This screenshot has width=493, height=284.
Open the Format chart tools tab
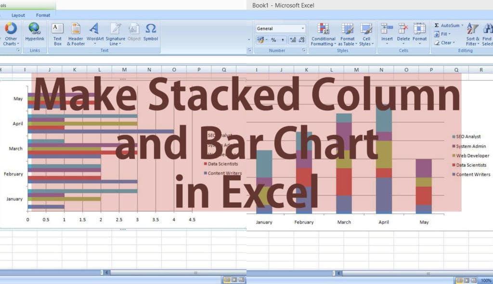(x=43, y=15)
